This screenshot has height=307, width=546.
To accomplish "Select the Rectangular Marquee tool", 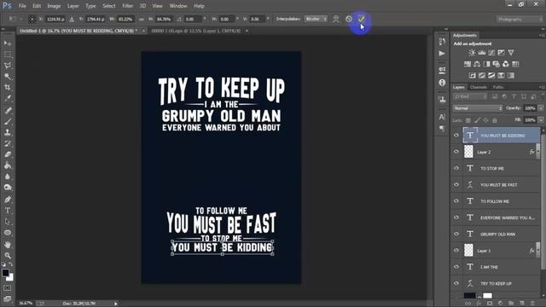I will 8,55.
